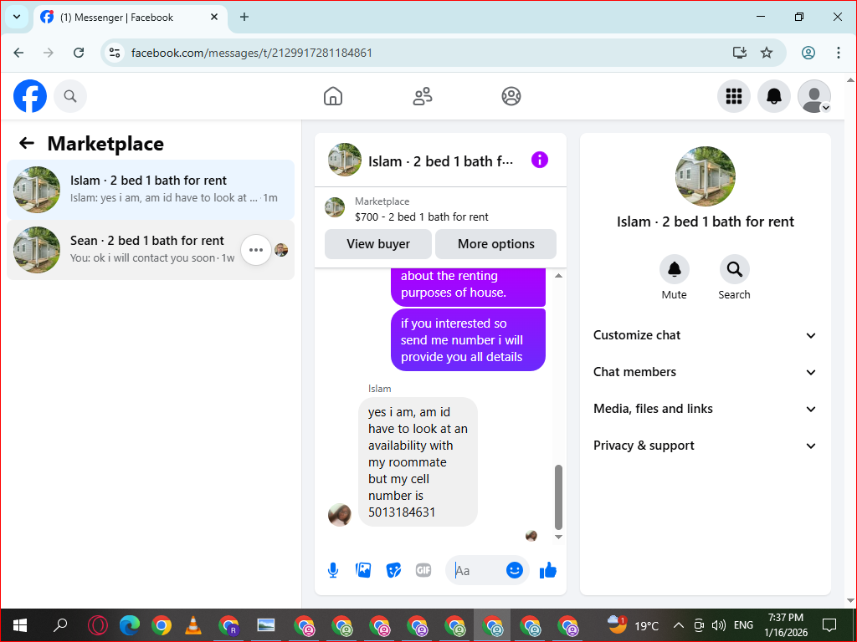
Task: Open volume control in system tray
Action: point(719,625)
